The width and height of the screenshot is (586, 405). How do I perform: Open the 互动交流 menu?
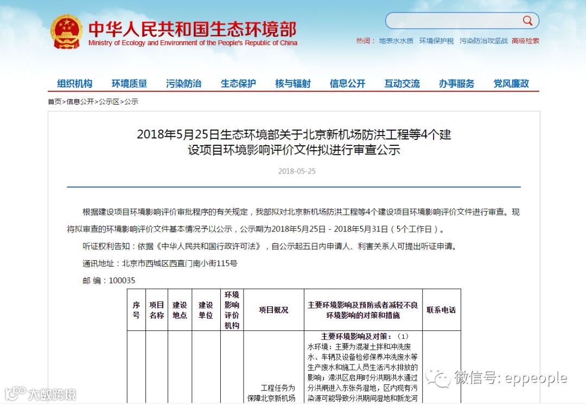(402, 83)
